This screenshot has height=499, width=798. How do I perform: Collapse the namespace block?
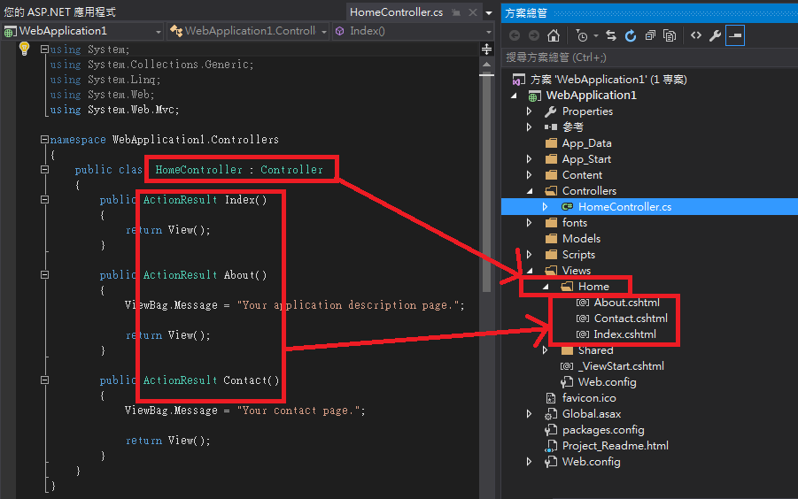[45, 139]
